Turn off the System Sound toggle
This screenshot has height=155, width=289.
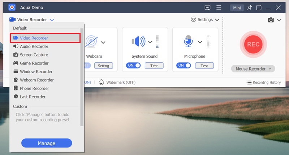133,66
